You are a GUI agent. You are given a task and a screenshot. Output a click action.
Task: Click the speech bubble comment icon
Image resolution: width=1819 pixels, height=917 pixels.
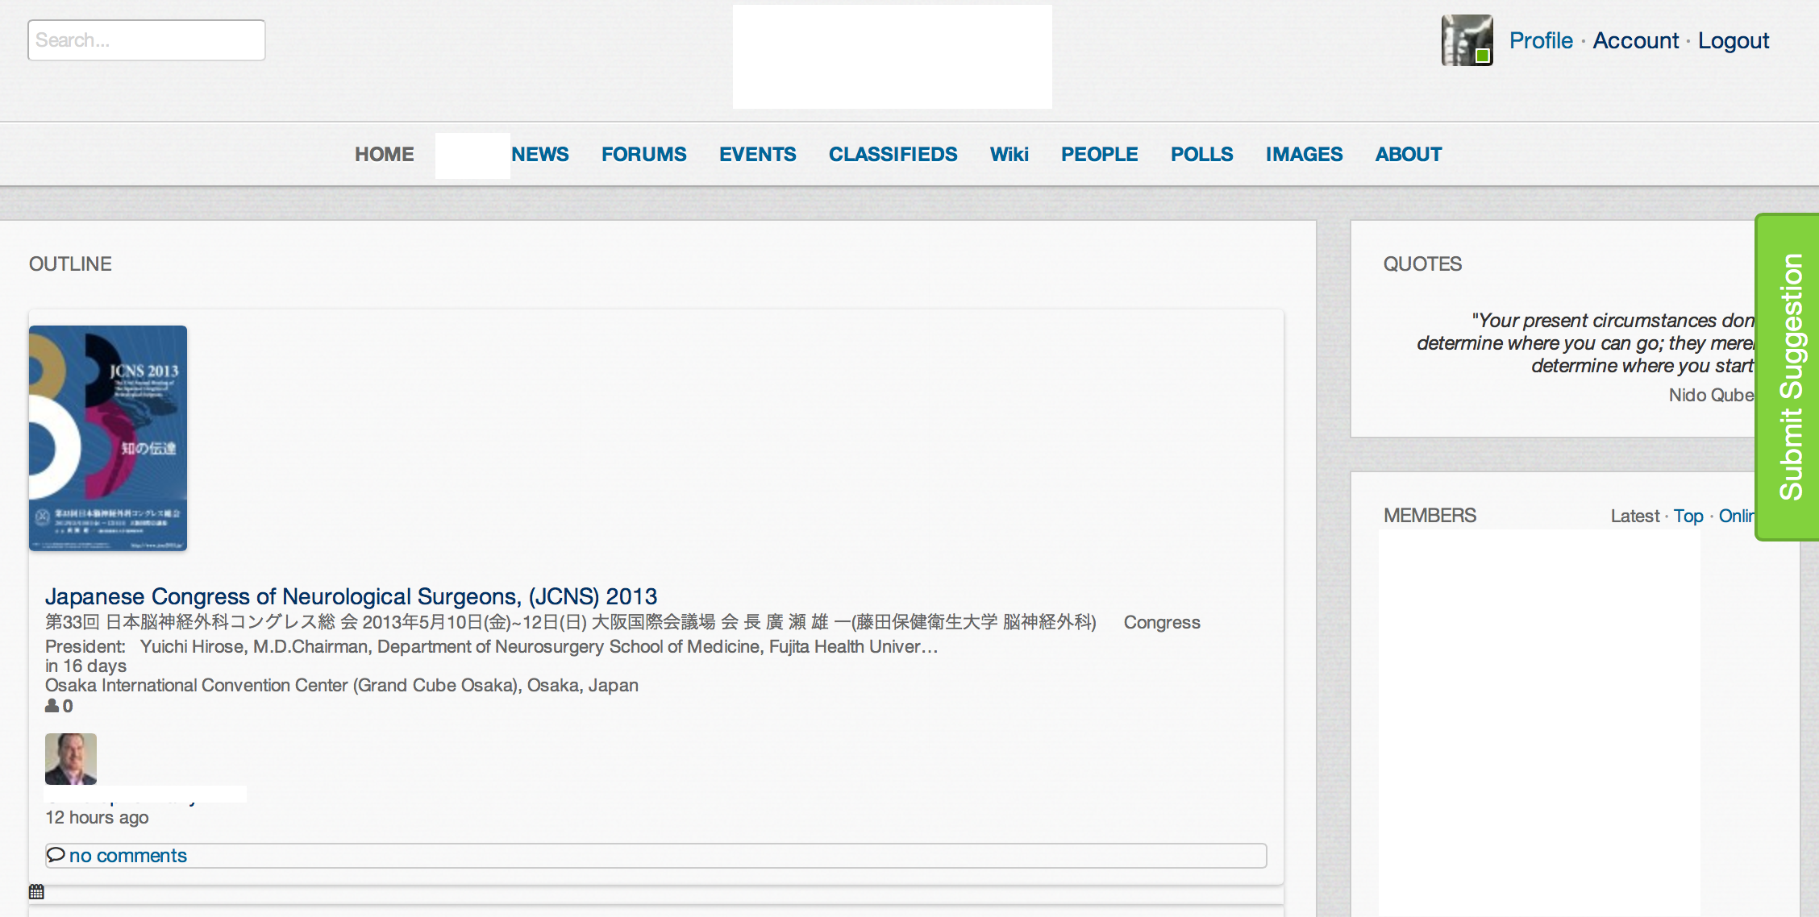(55, 854)
